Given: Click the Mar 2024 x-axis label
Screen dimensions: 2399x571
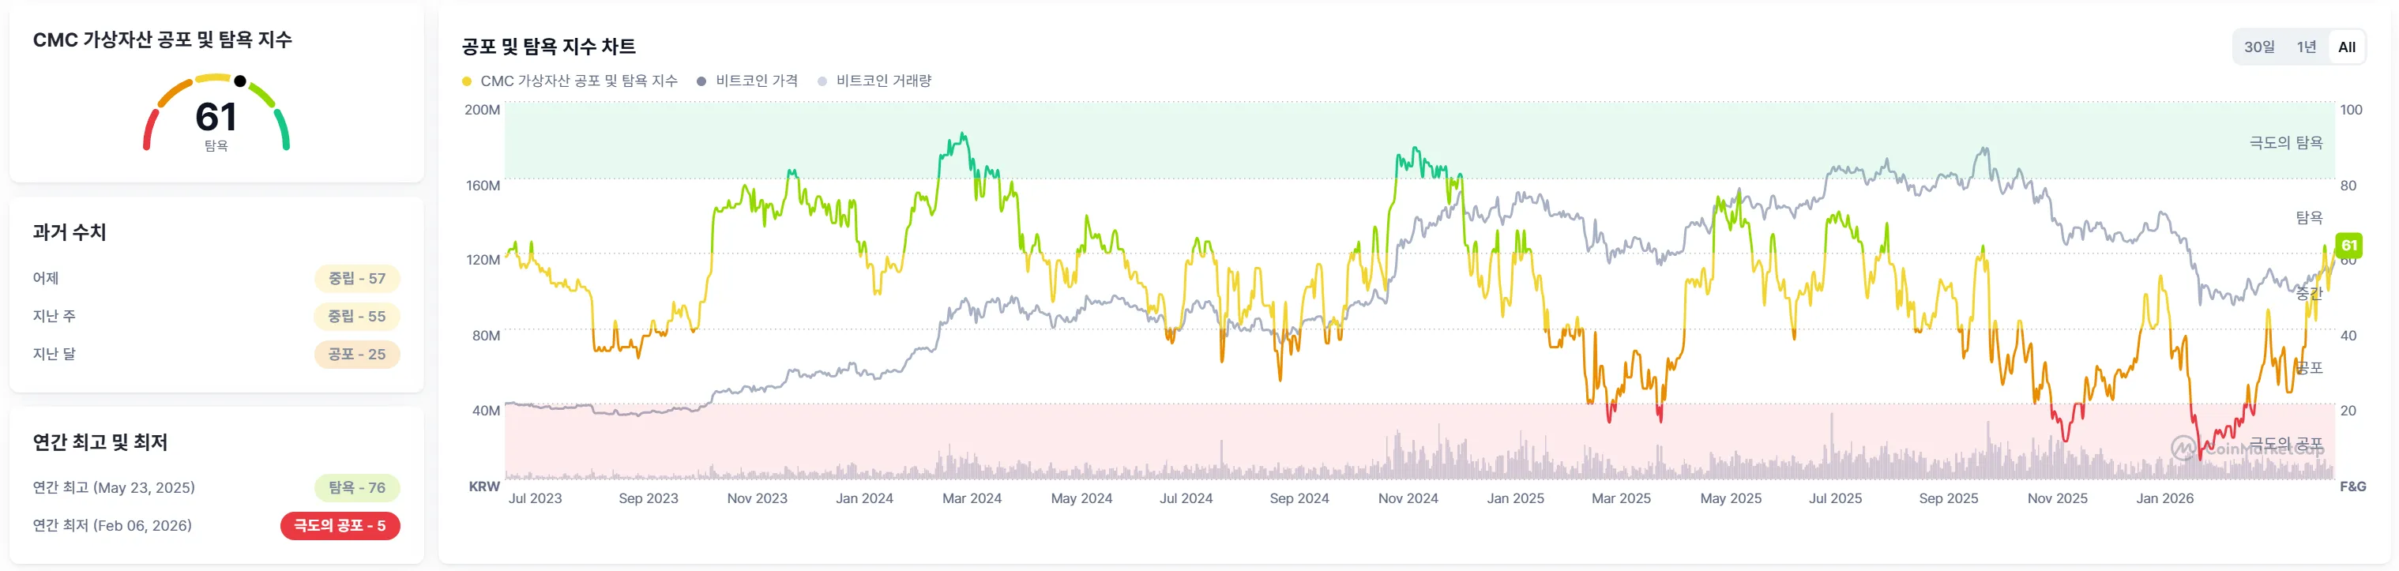Looking at the screenshot, I should coord(972,498).
